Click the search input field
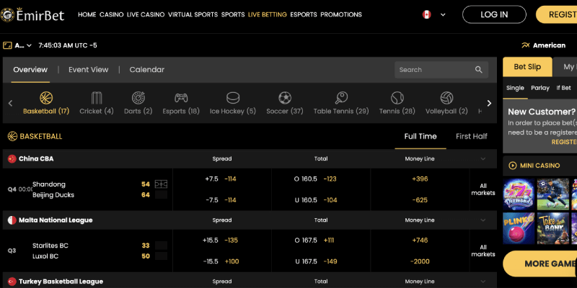Image resolution: width=577 pixels, height=288 pixels. point(441,70)
